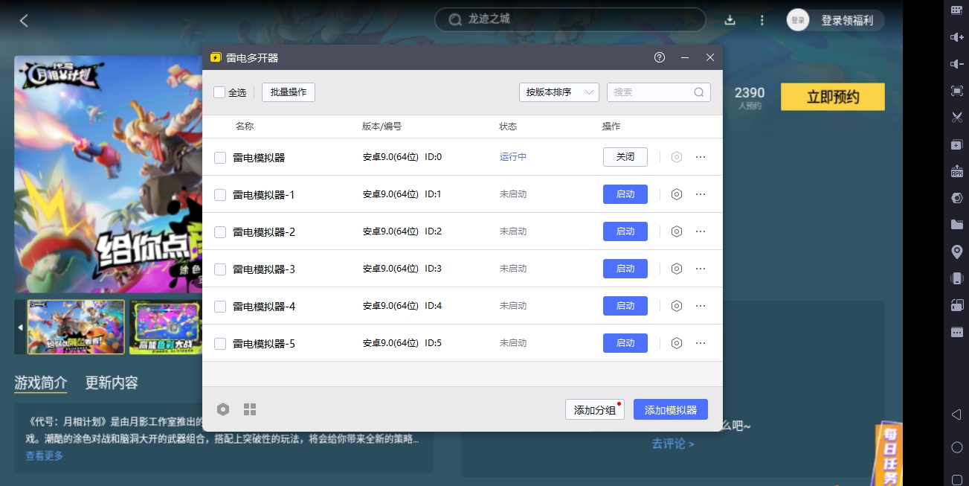The image size is (969, 486).
Task: Click shake device icon in sidebar
Action: (957, 278)
